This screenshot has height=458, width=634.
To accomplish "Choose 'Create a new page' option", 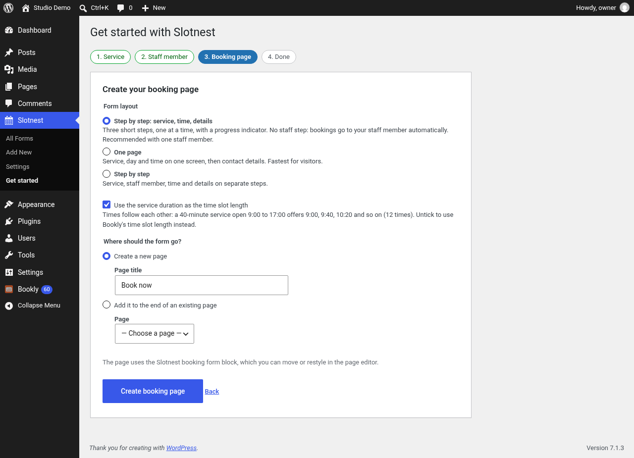I will (x=106, y=256).
